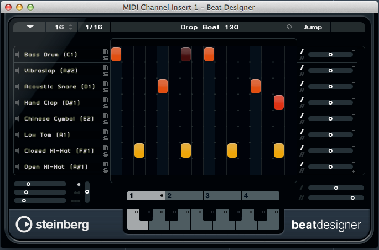Screen dimensions: 379x250
Task: Mute the Low Tom lane with M
Action: 106,132
